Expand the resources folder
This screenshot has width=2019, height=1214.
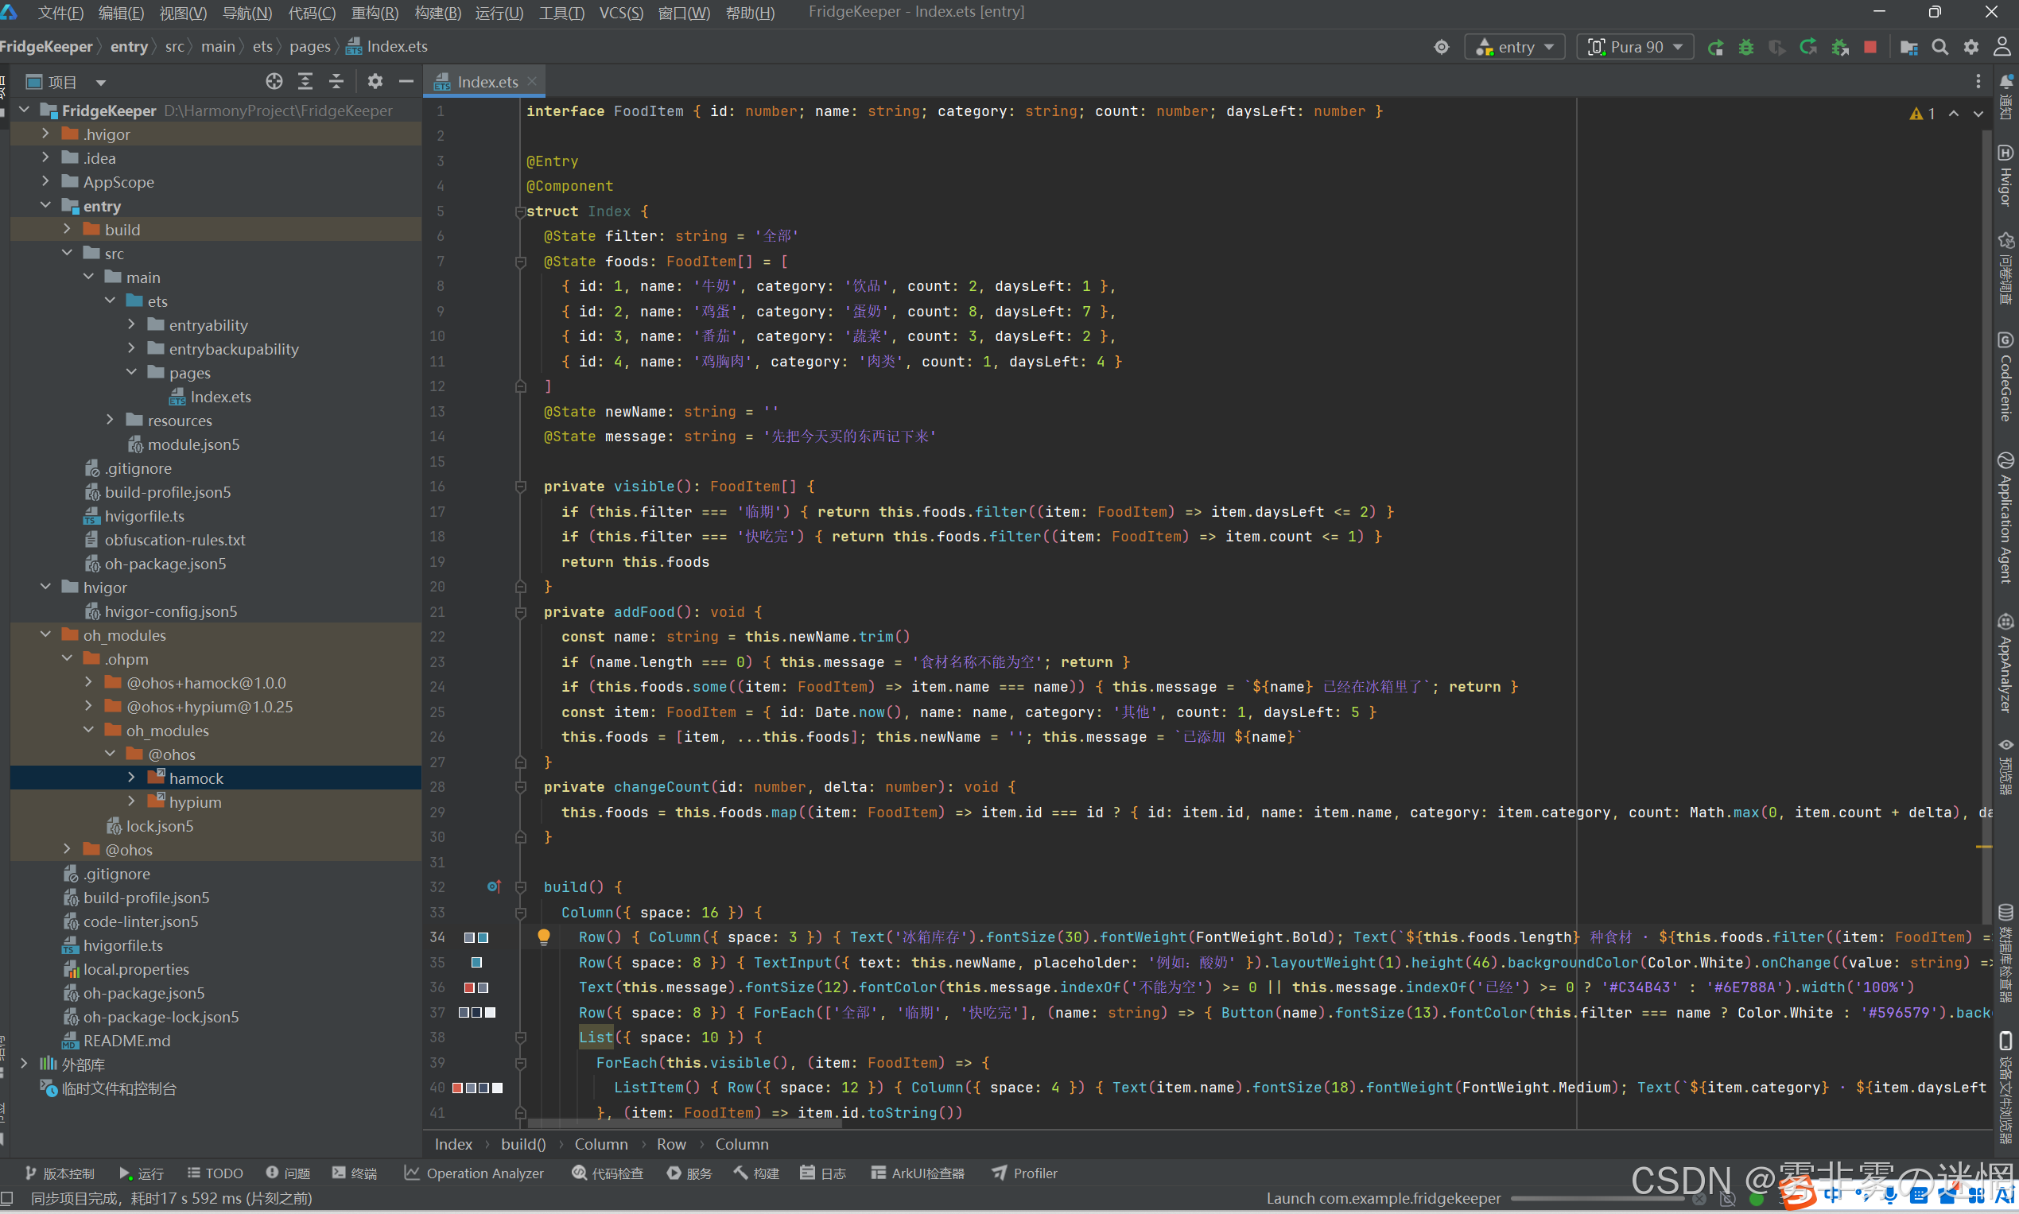click(111, 420)
